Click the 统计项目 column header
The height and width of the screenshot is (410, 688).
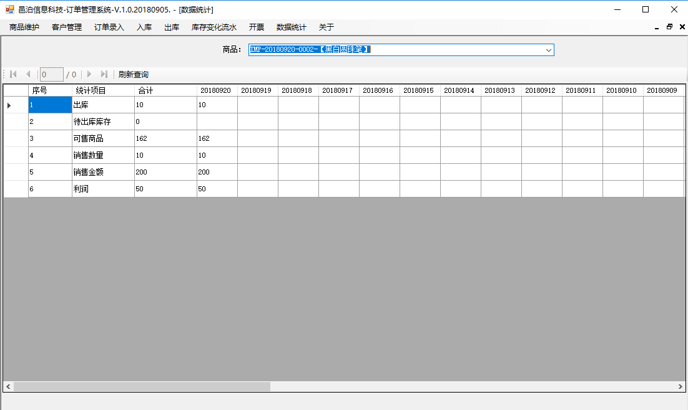(x=103, y=90)
